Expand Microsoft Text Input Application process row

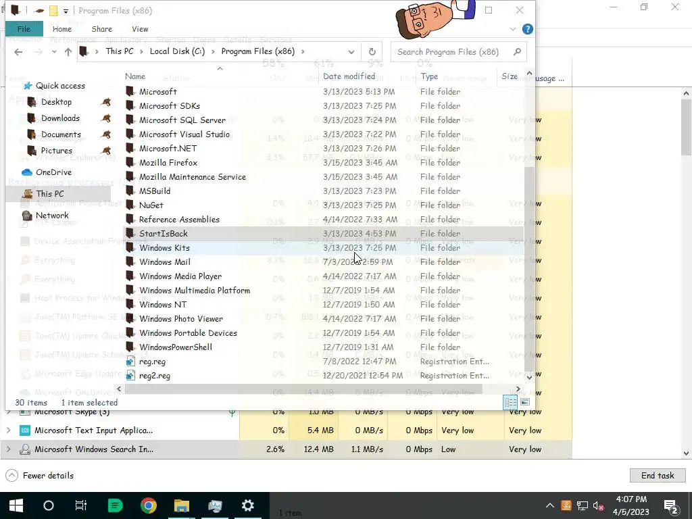[x=8, y=430]
